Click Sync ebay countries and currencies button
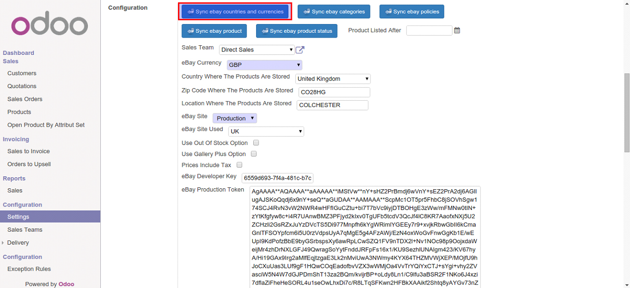 (235, 12)
